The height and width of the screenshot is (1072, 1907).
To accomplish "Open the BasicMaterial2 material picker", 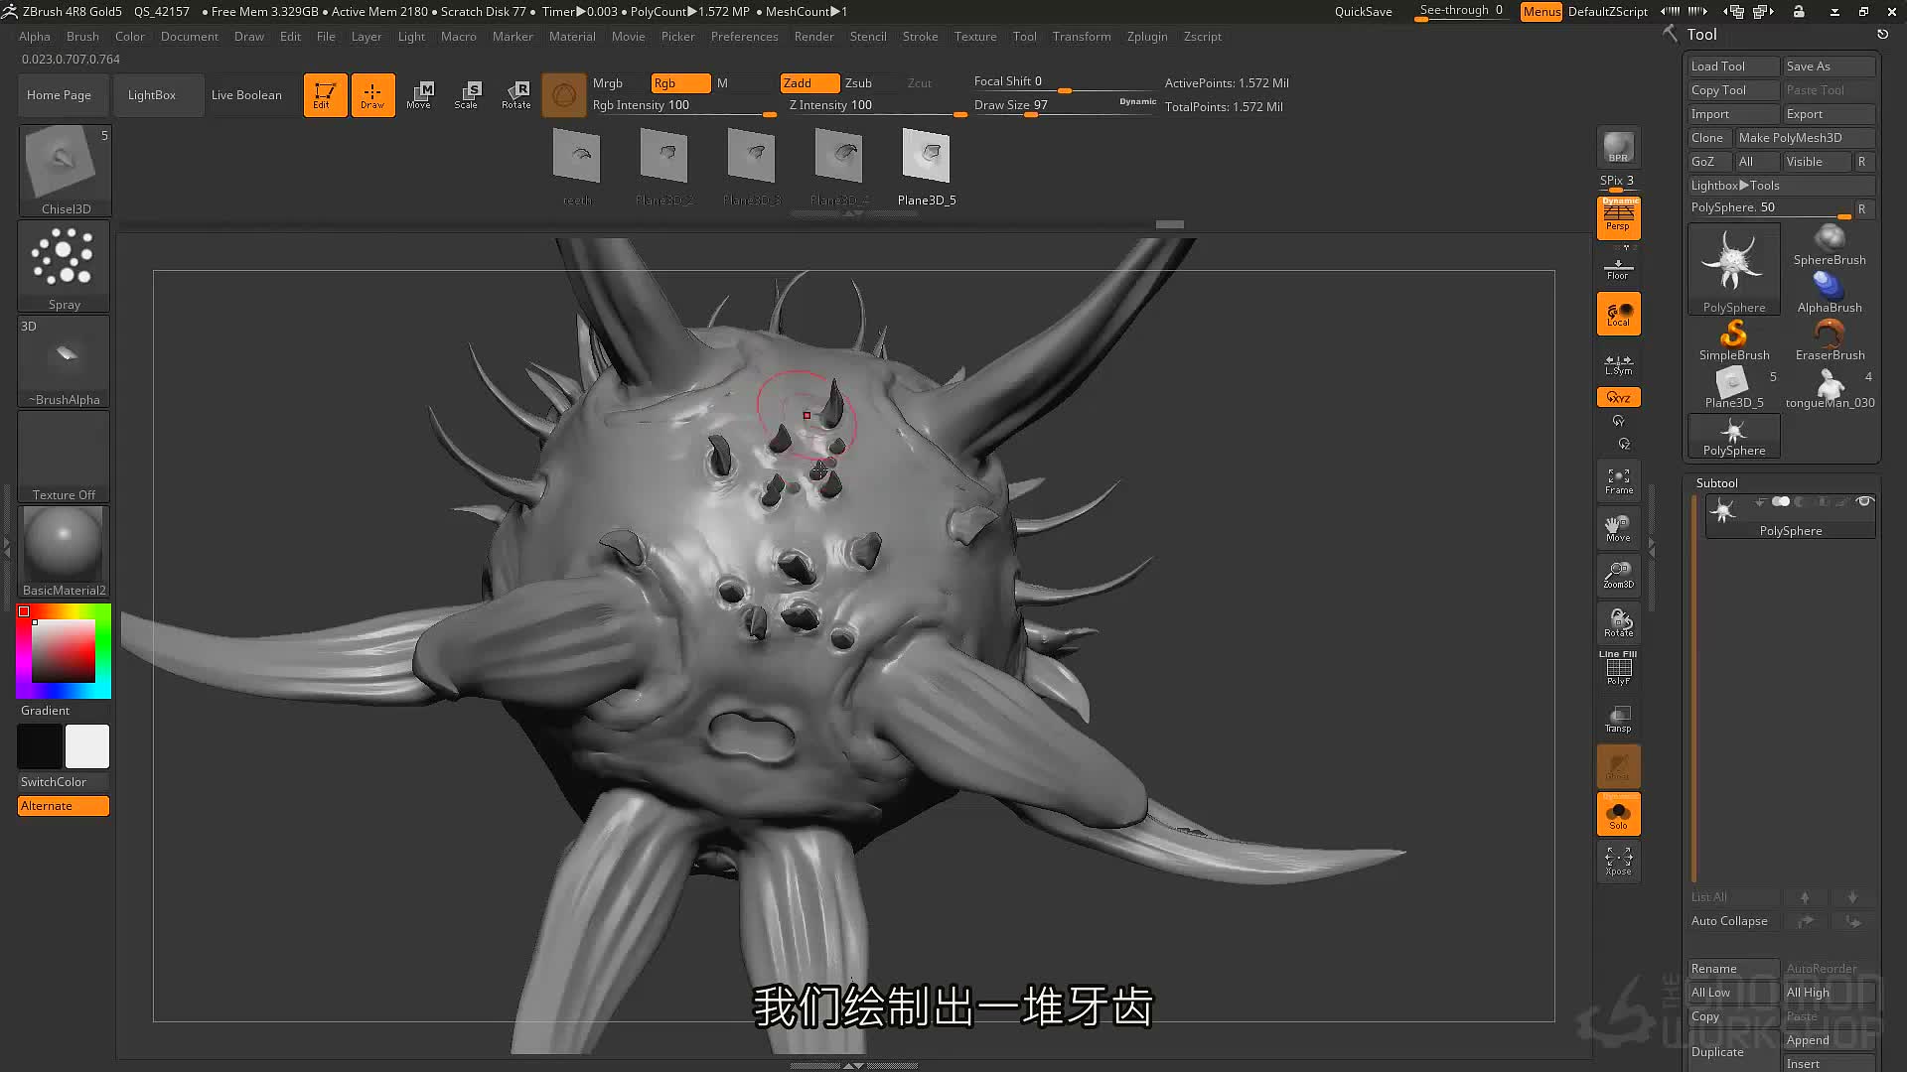I will point(64,551).
